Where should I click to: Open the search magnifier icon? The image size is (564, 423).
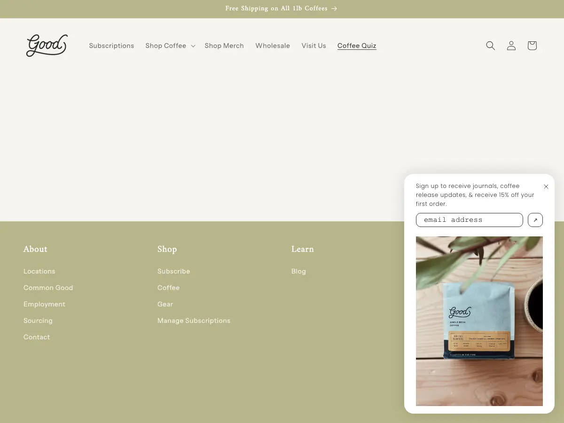[x=491, y=46]
